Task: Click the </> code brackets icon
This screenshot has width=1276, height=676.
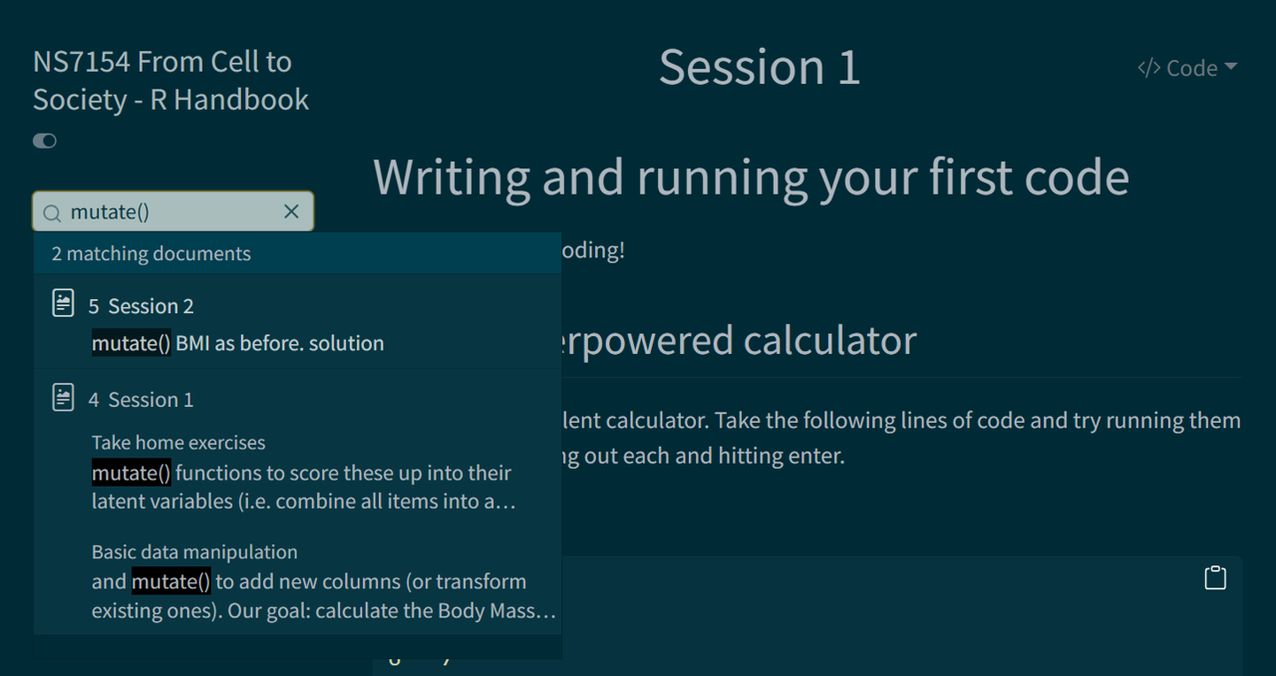Action: click(x=1148, y=68)
